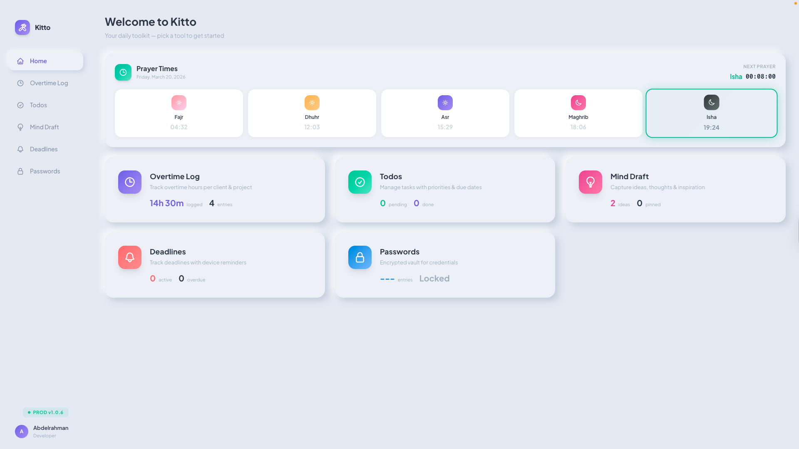
Task: Click the Kitto running-figure logo
Action: [x=22, y=27]
